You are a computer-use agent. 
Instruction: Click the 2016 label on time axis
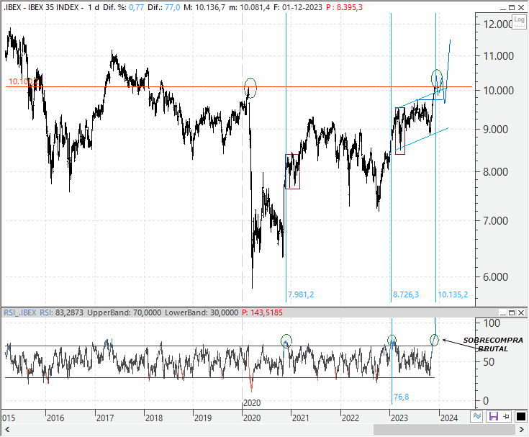(x=55, y=418)
